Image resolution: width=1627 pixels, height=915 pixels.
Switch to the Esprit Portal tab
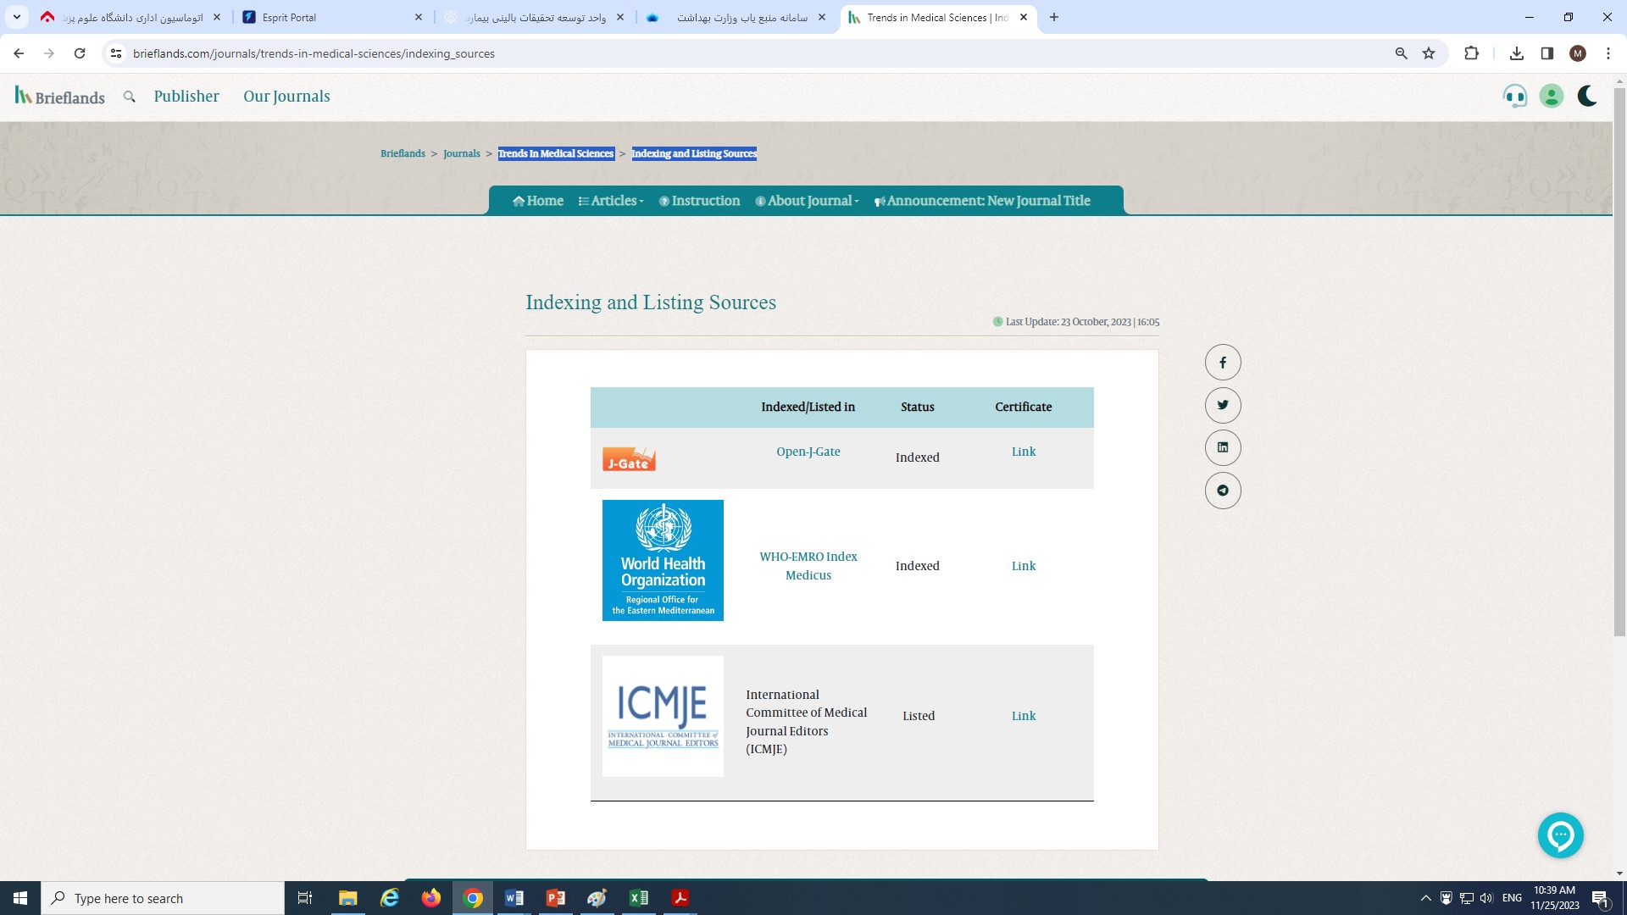pos(289,17)
